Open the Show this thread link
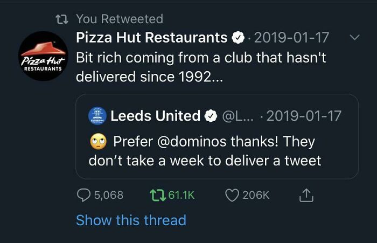The image size is (377, 243). 131,220
